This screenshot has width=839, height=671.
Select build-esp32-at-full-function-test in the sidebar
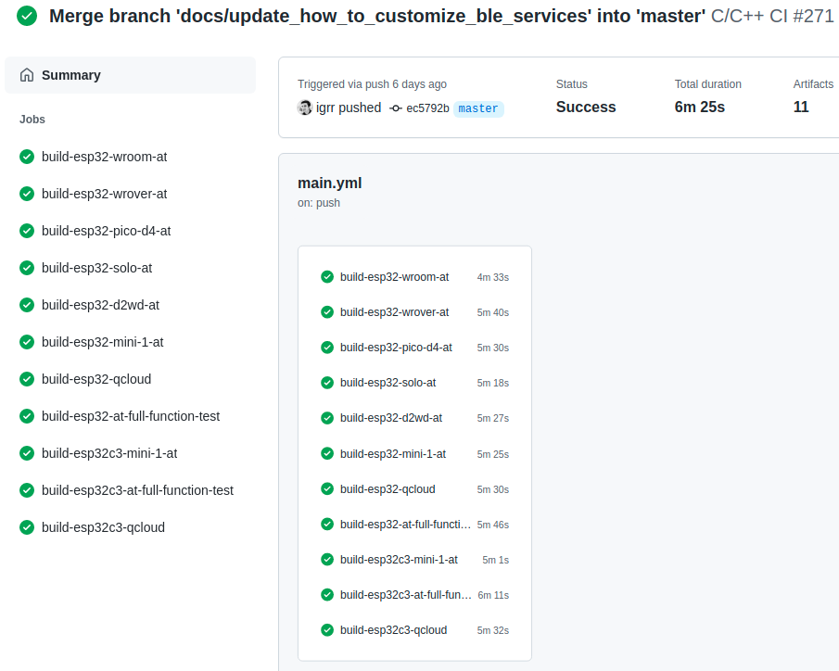[x=130, y=416]
